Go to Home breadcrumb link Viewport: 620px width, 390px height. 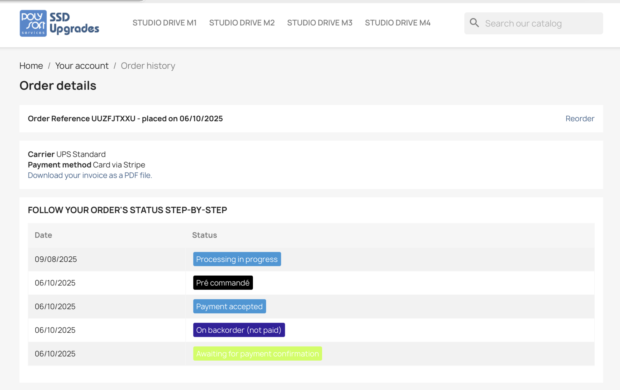pos(31,66)
